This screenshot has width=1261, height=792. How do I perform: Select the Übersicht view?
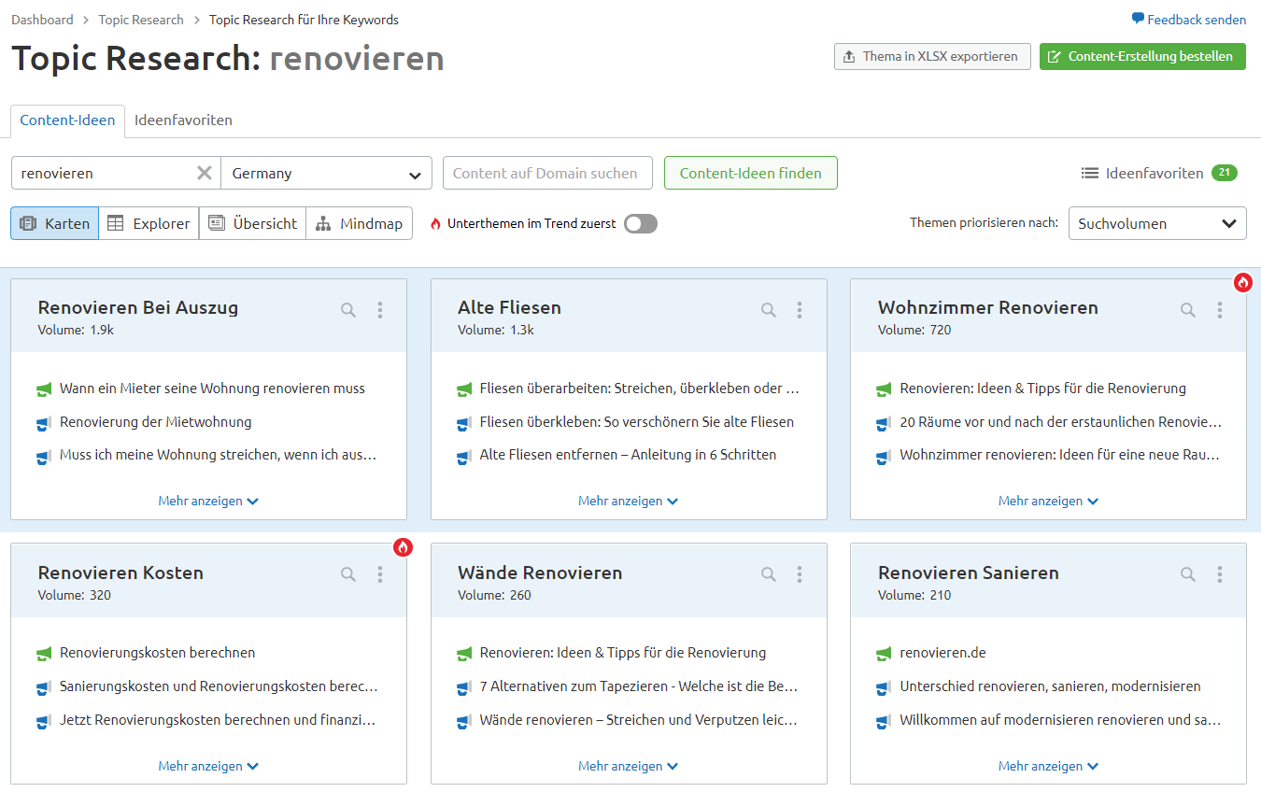tap(252, 223)
